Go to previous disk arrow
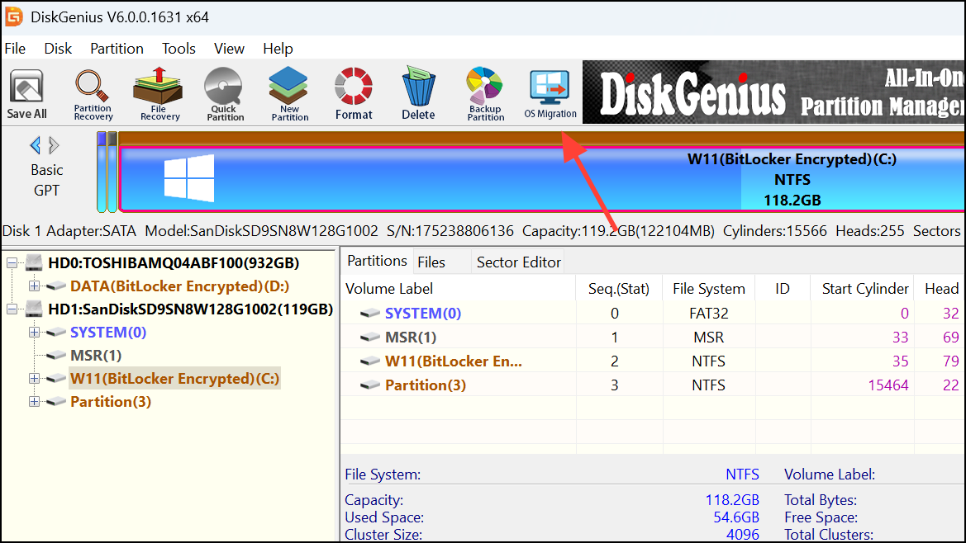This screenshot has width=966, height=543. 35,145
